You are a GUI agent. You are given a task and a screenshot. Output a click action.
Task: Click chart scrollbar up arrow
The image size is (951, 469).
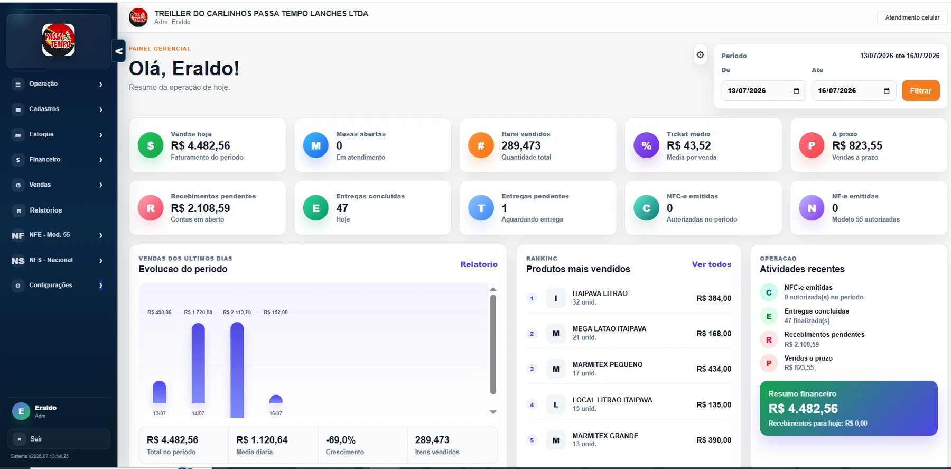493,289
